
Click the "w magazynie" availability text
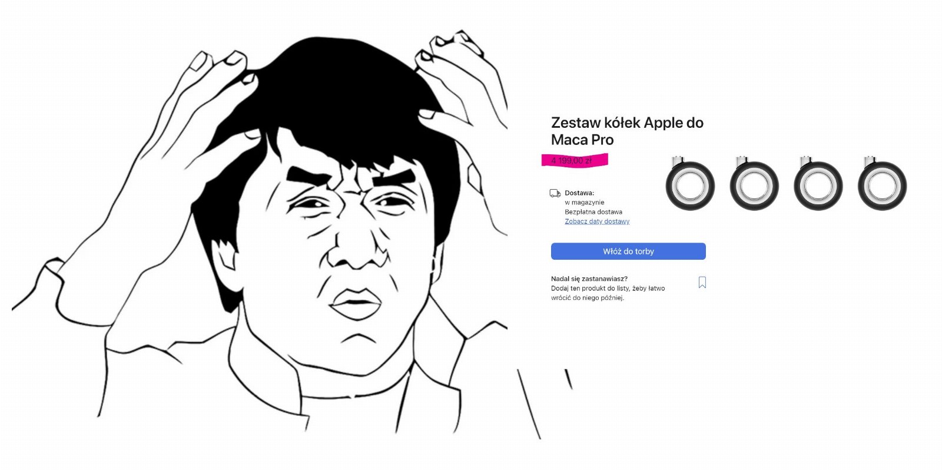[x=584, y=202]
